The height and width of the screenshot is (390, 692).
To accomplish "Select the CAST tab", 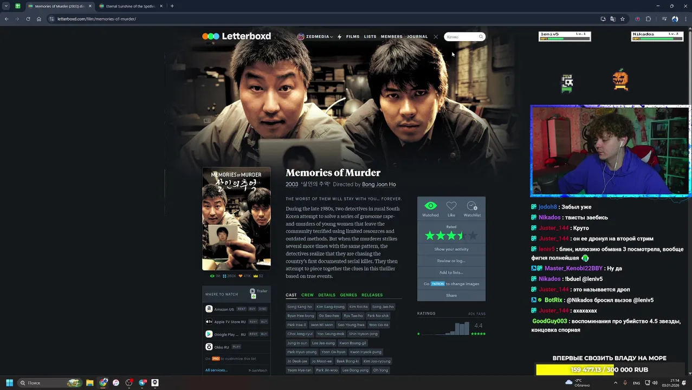I will tap(291, 295).
